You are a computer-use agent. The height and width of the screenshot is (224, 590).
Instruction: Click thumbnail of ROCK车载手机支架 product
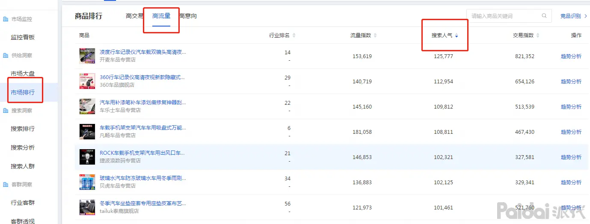pyautogui.click(x=87, y=157)
